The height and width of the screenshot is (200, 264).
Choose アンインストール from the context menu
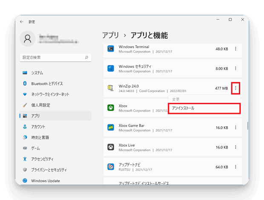[204, 108]
